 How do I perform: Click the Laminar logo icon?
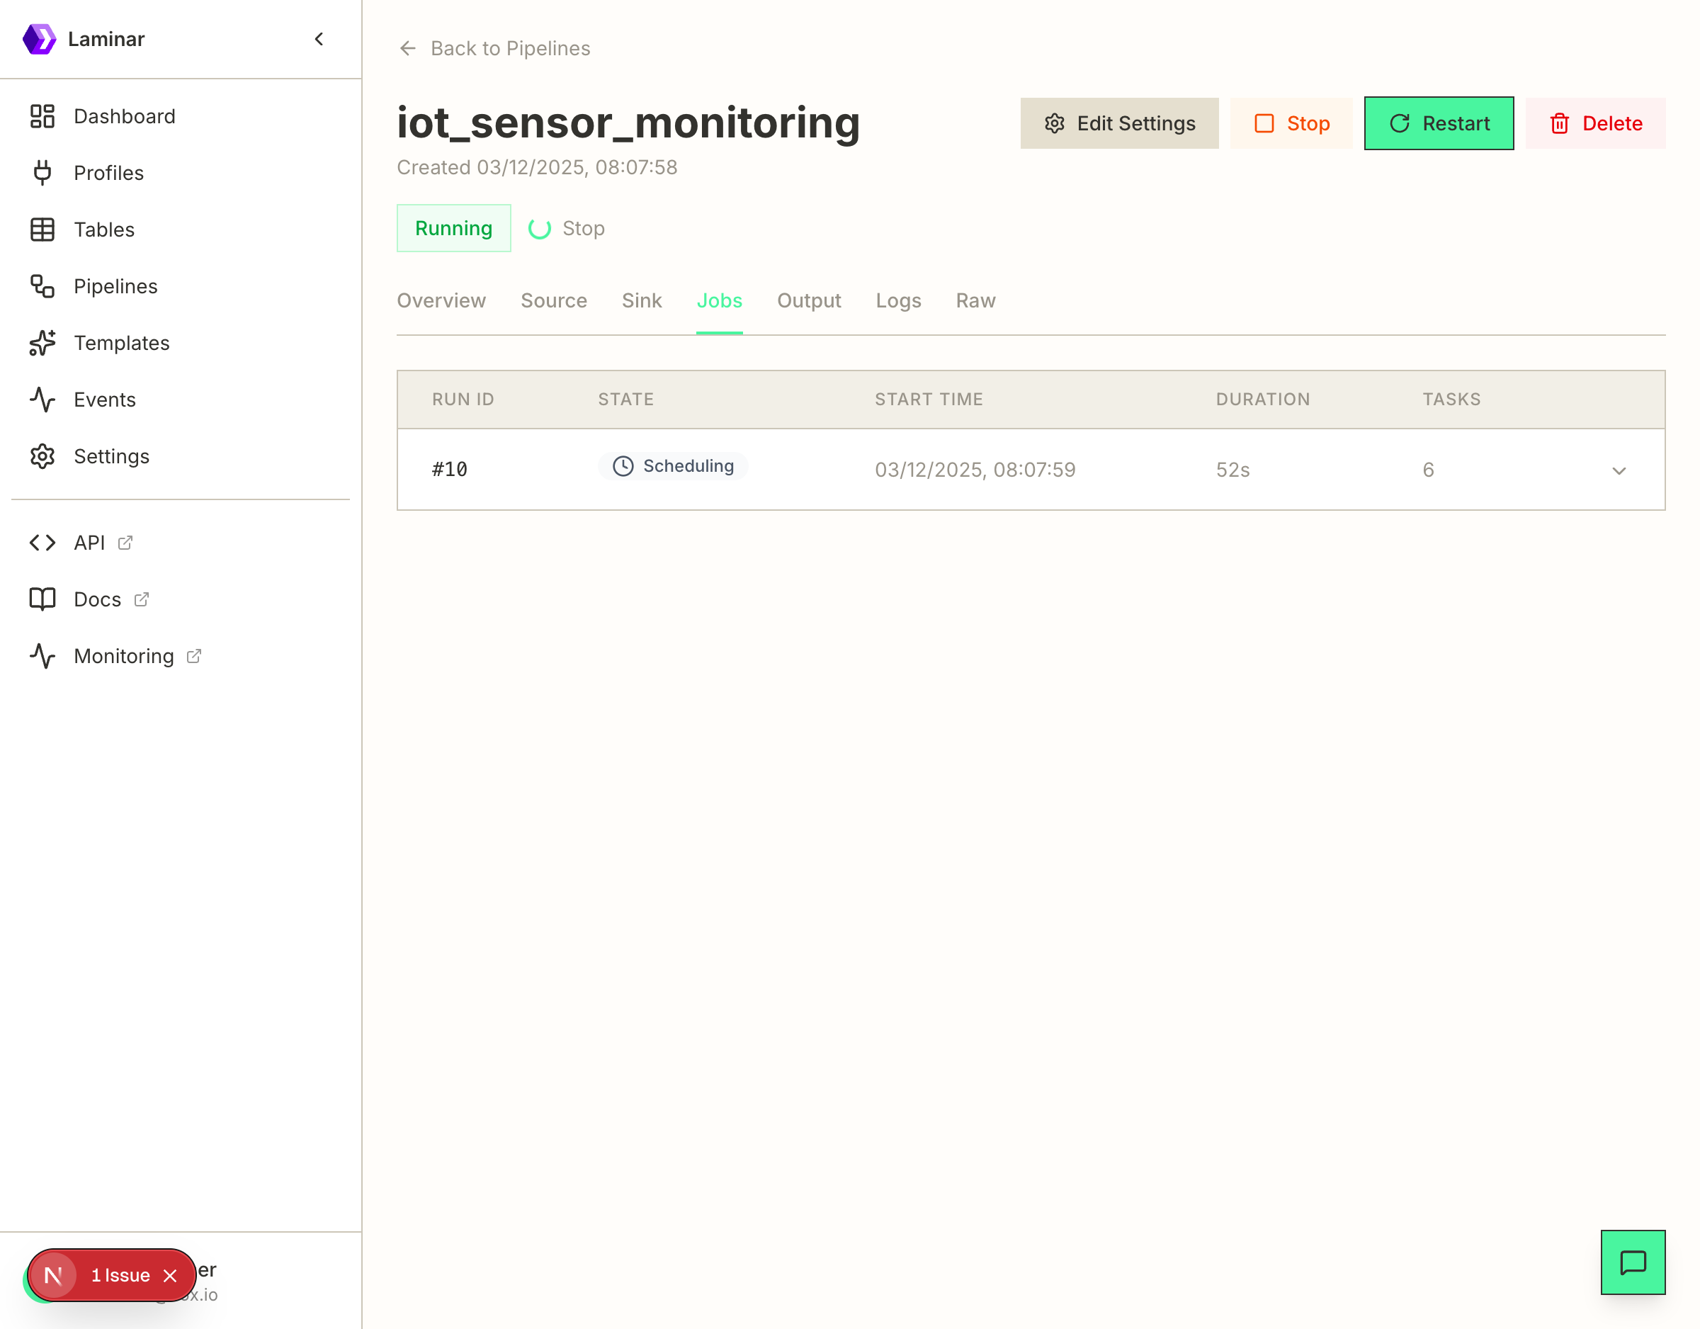(39, 39)
